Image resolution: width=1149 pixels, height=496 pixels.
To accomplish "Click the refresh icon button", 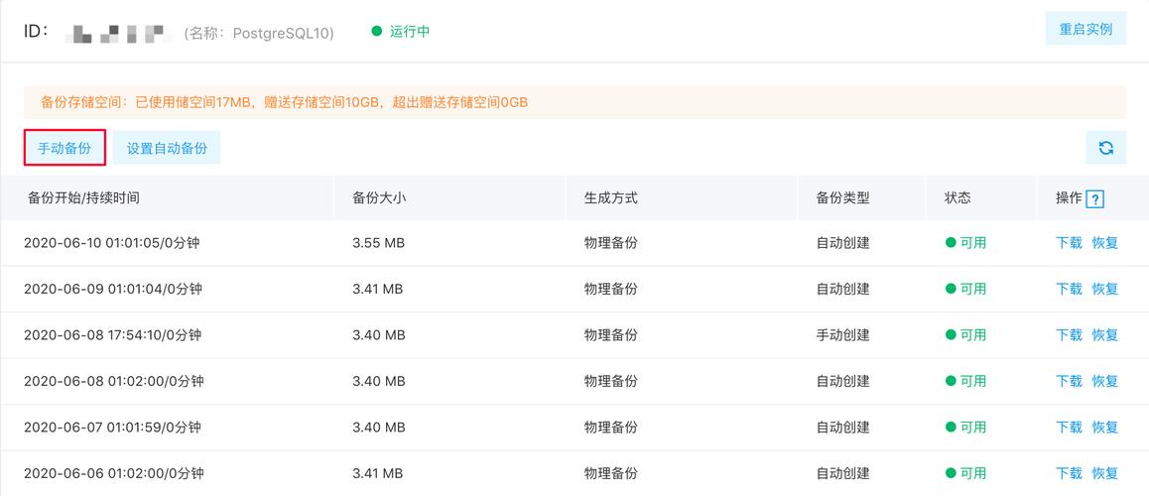I will (x=1105, y=148).
